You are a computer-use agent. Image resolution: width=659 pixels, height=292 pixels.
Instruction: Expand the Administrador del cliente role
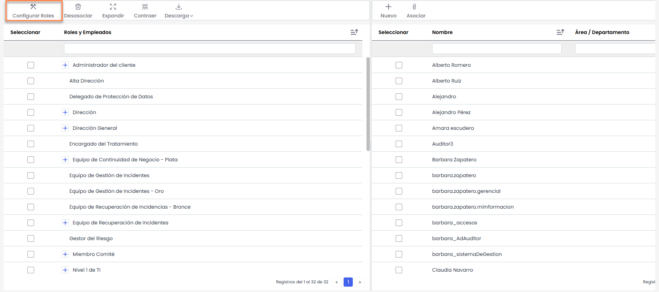[x=65, y=65]
